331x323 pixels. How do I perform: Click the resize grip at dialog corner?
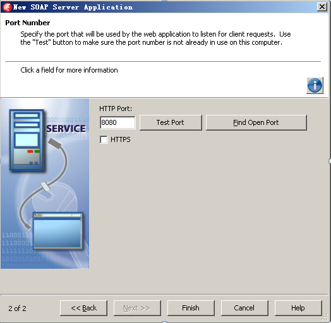[x=325, y=318]
